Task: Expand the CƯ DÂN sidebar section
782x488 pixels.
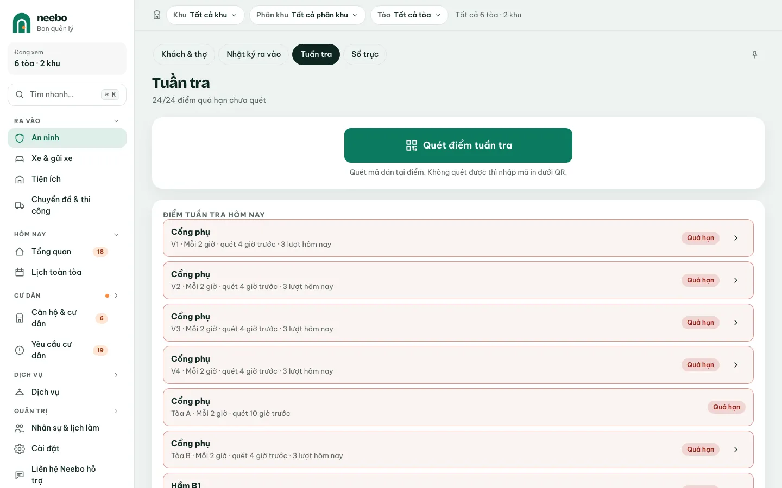Action: click(x=116, y=296)
